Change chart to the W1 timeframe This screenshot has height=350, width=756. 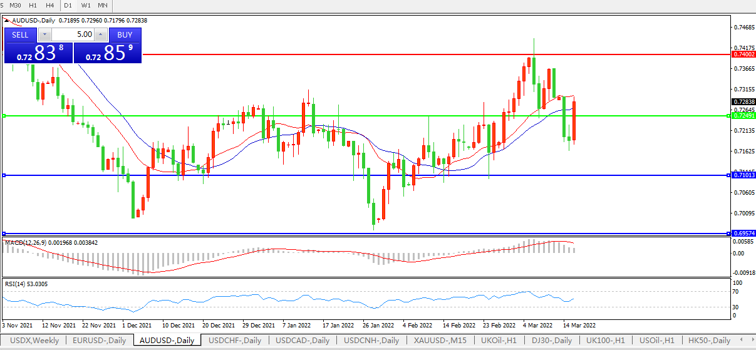click(86, 6)
